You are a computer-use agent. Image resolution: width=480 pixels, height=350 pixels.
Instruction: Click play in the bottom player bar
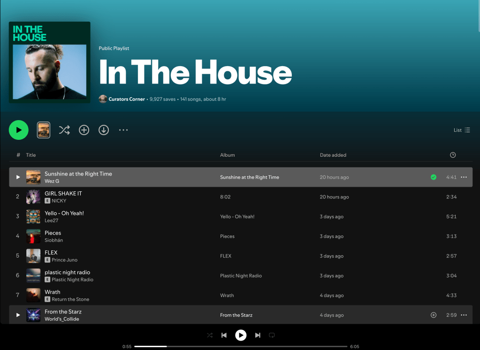[x=241, y=335]
